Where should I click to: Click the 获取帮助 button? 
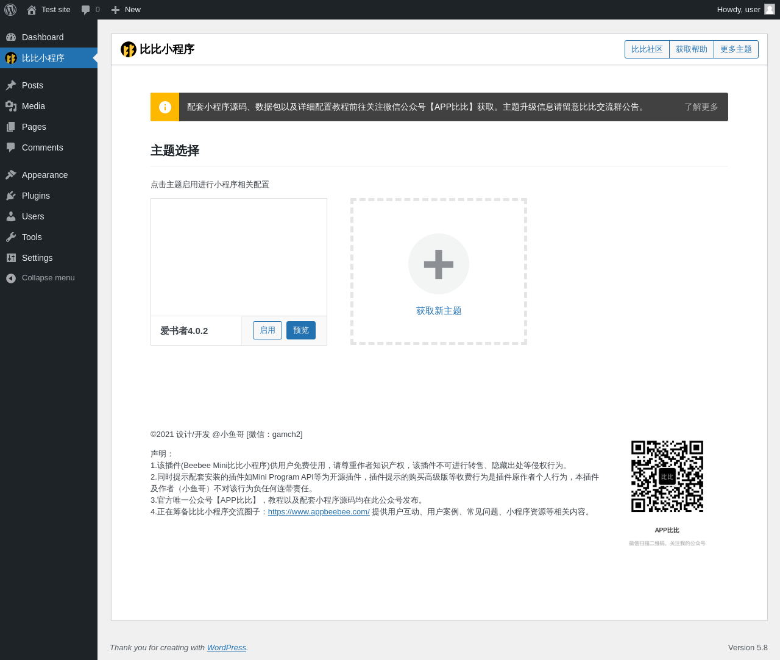click(692, 49)
